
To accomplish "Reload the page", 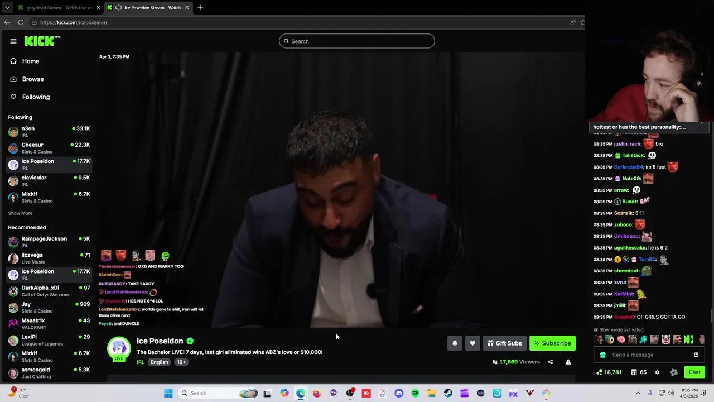I will tap(21, 22).
